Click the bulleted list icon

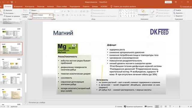pos(72,11)
